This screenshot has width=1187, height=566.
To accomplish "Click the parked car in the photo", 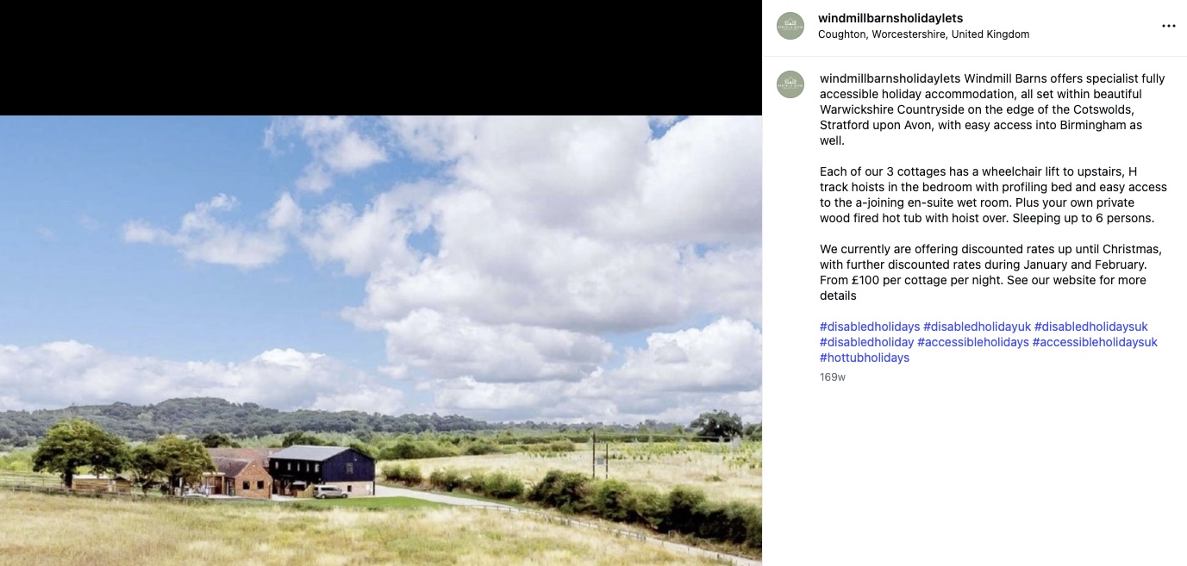I will (x=330, y=492).
